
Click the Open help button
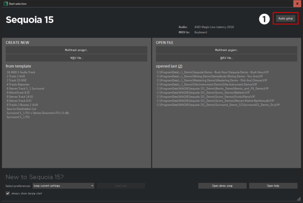point(273,186)
